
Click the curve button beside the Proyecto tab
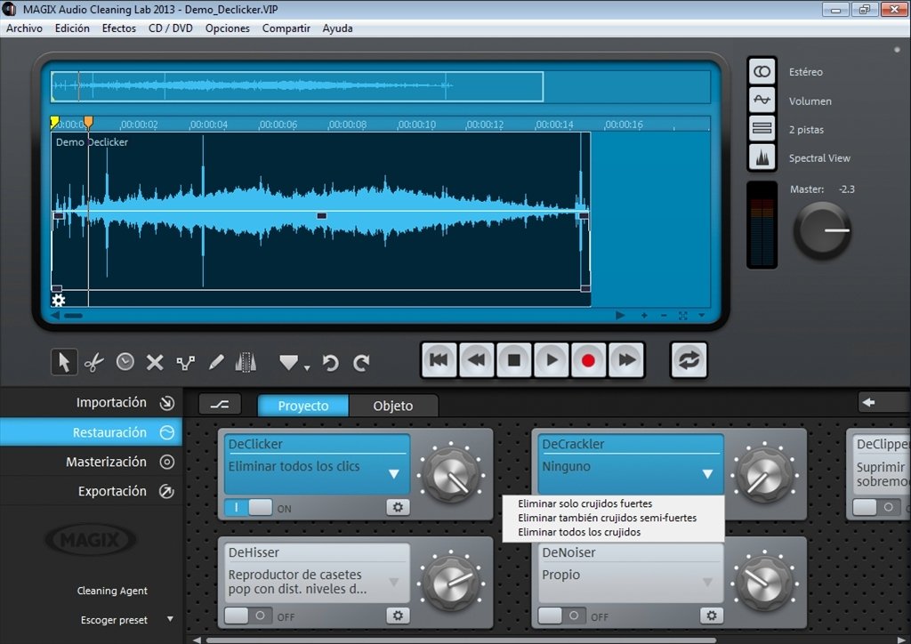click(220, 405)
